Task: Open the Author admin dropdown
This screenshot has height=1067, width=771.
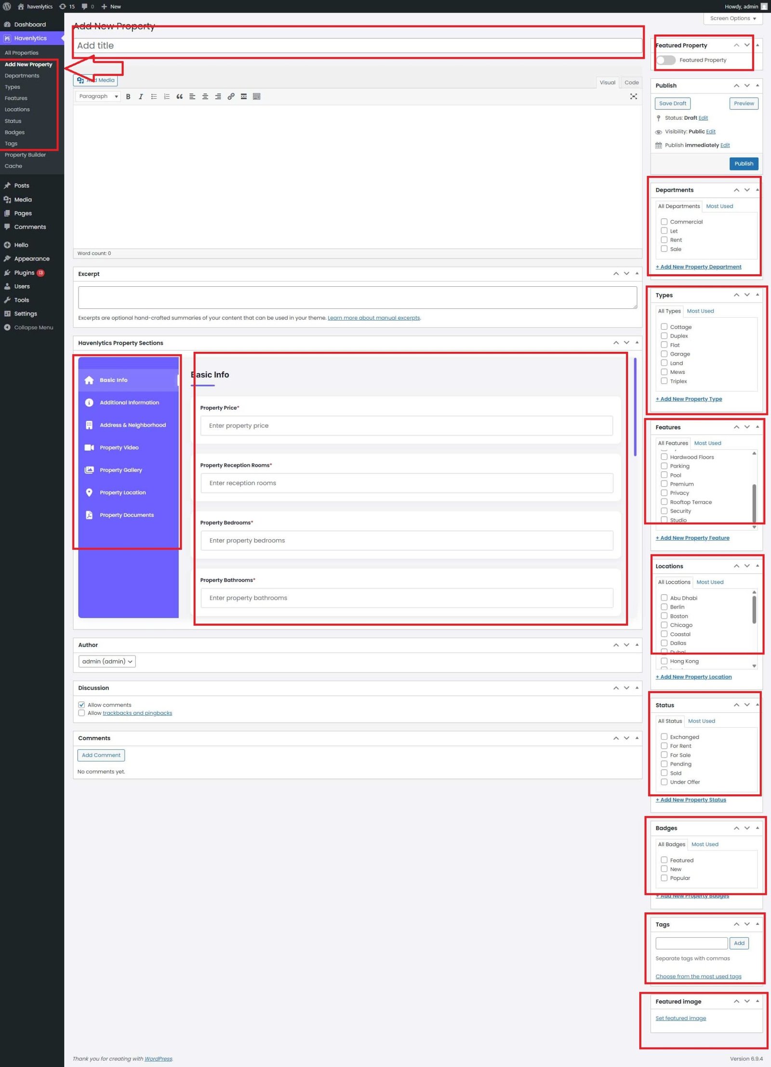Action: (x=107, y=661)
